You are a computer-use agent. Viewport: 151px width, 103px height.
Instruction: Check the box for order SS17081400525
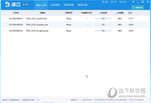3,31
